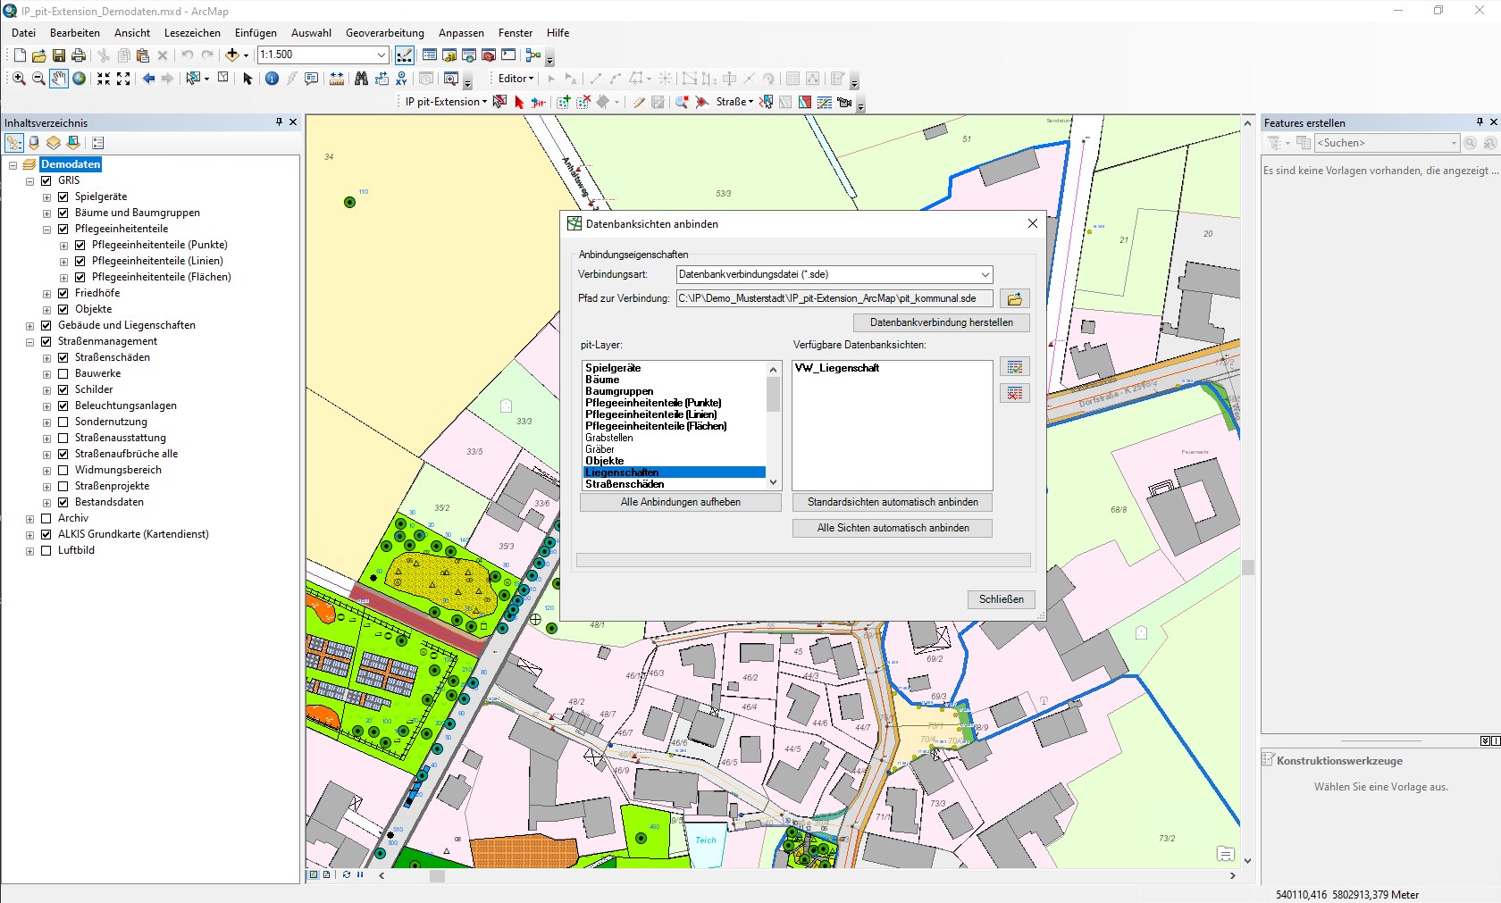Select the Pan tool
The width and height of the screenshot is (1501, 903).
tap(59, 79)
